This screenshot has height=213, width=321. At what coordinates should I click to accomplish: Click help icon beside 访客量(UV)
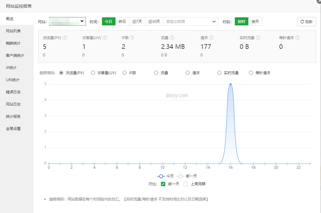coord(105,38)
